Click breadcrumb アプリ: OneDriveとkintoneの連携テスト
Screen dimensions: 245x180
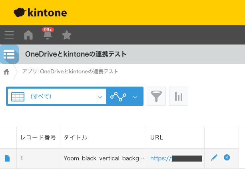point(70,71)
